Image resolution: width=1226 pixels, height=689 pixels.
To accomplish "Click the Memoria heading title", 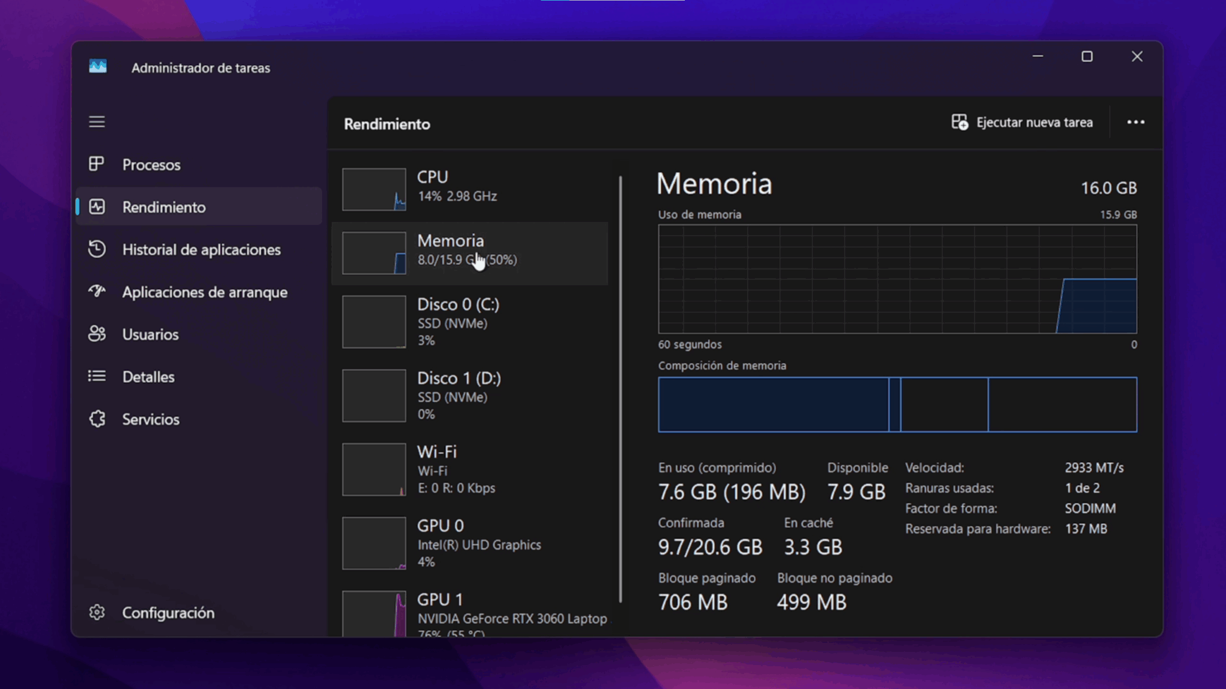I will 714,183.
